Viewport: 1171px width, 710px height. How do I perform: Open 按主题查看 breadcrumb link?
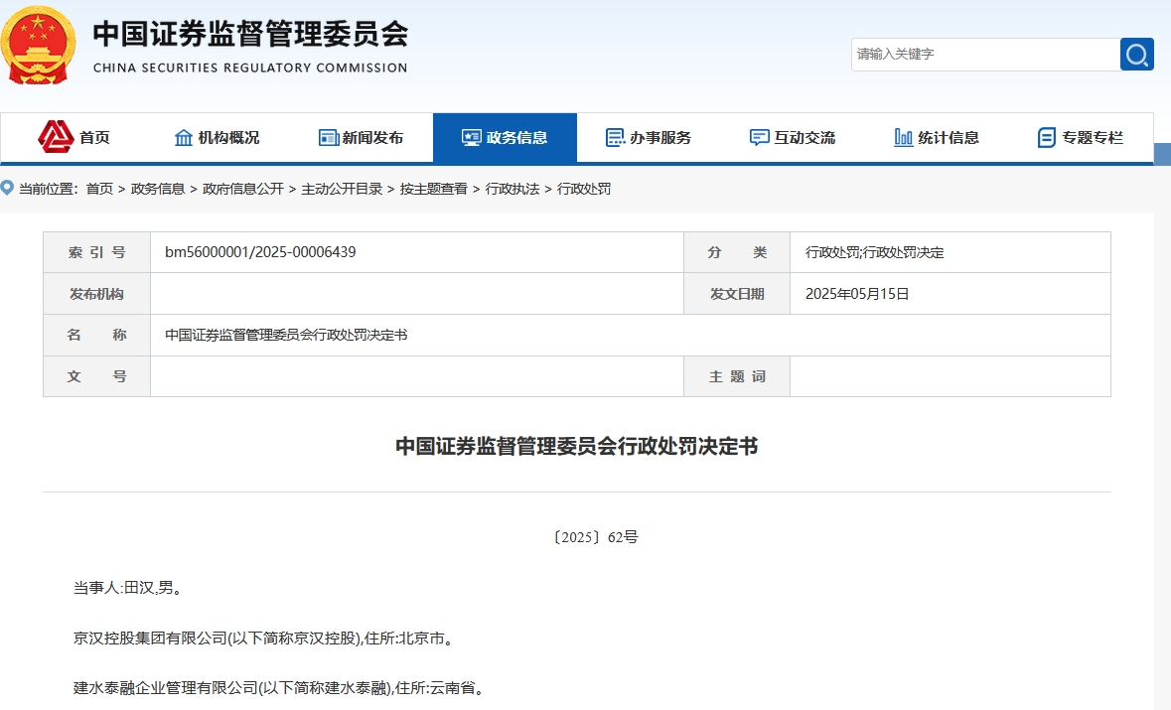point(434,189)
